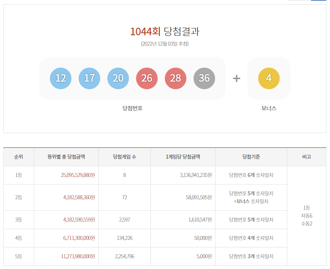Viewport: 330px width, 269px height.
Task: Click the red winning ball 26
Action: pyautogui.click(x=147, y=78)
